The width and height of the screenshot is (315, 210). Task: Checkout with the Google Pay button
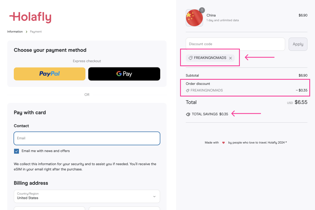click(124, 74)
